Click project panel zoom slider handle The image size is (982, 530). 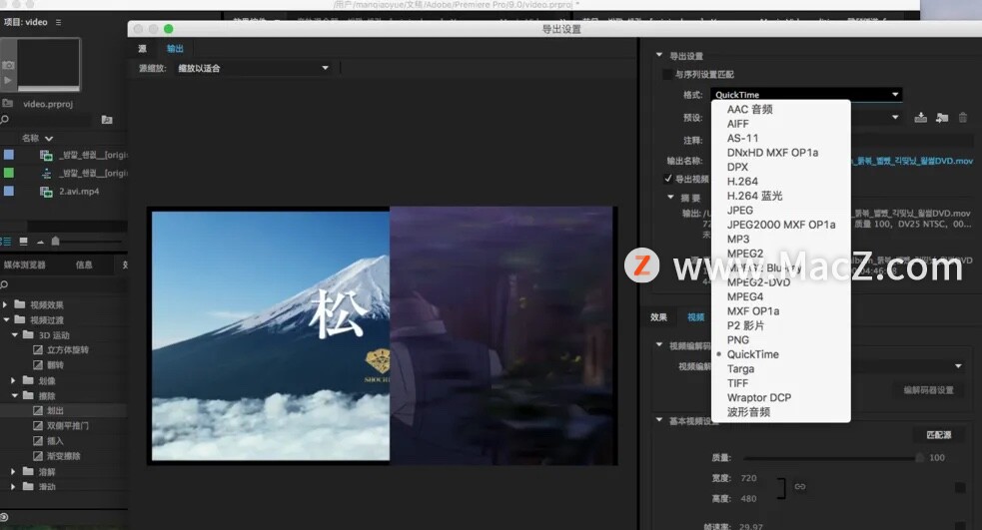[55, 241]
